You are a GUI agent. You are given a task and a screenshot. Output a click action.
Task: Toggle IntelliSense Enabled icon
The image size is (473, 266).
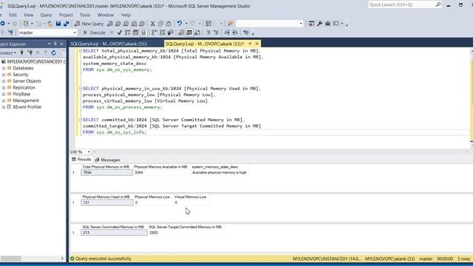pyautogui.click(x=143, y=33)
